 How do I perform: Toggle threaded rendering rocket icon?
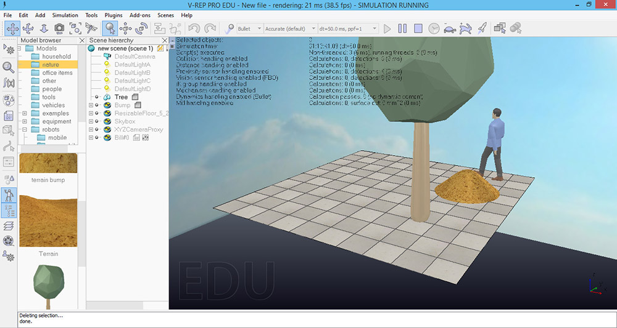click(x=482, y=28)
